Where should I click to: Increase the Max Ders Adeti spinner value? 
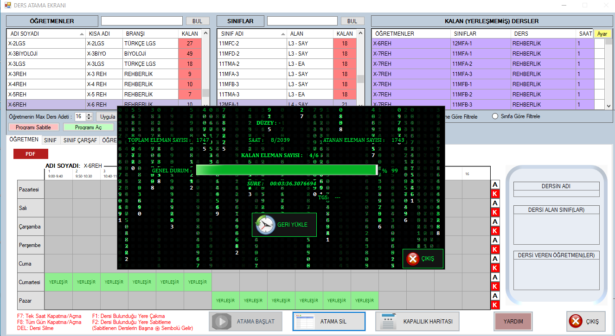(90, 114)
